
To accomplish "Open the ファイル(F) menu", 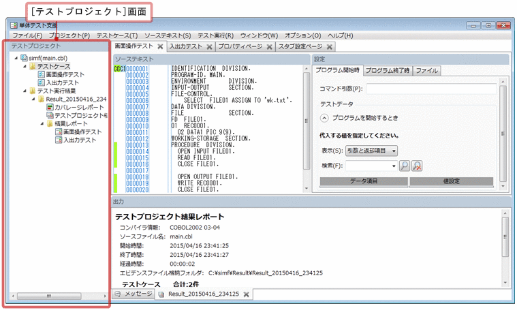I will [x=27, y=35].
